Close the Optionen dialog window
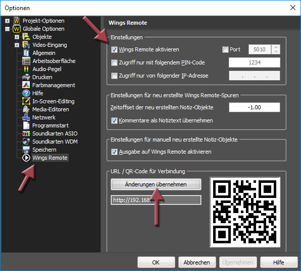The height and width of the screenshot is (271, 301). pos(293,8)
